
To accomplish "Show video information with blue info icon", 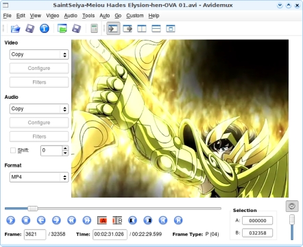I will (45, 29).
